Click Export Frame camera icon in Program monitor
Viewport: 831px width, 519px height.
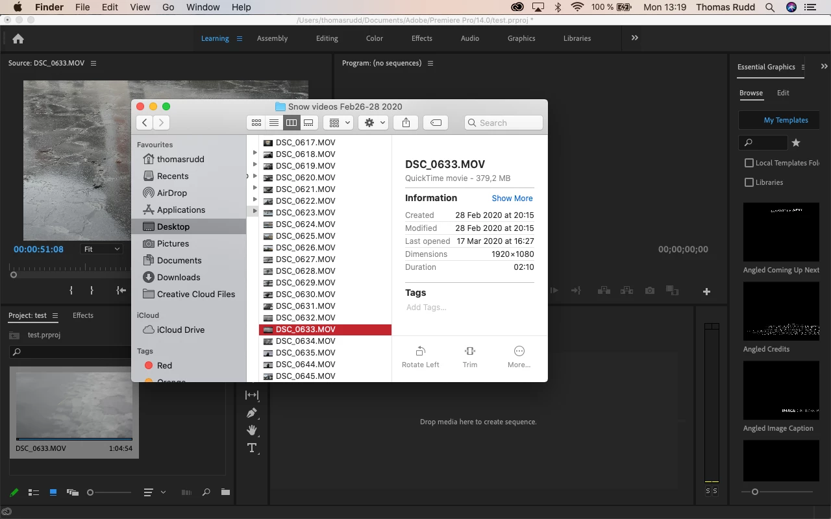(x=650, y=291)
